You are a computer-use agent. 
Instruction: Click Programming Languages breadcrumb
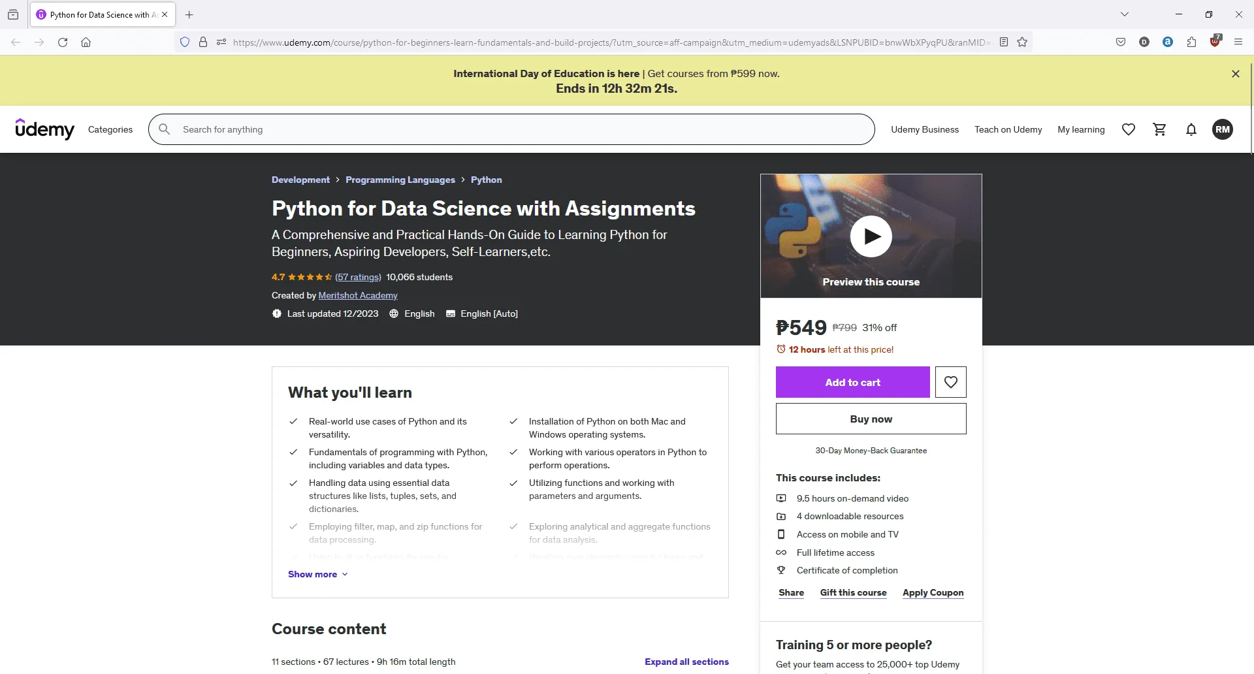click(x=400, y=180)
